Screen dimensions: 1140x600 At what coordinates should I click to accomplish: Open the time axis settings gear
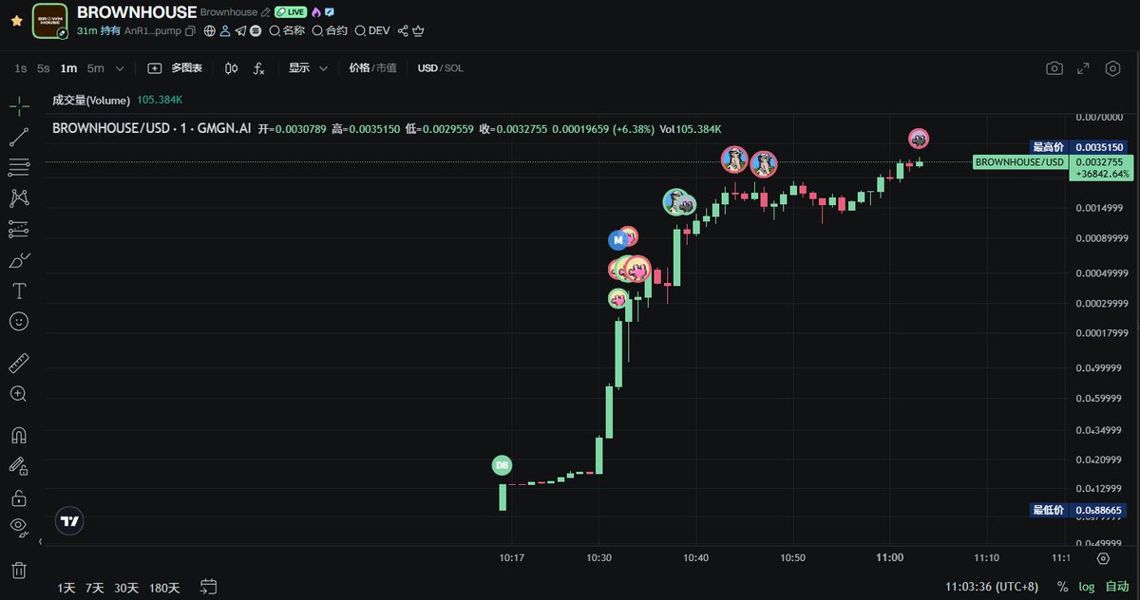1103,558
